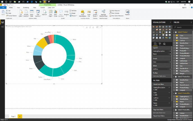Select the Python visual icon
Image resolution: width=193 pixels, height=121 pixels.
pyautogui.click(x=166, y=37)
